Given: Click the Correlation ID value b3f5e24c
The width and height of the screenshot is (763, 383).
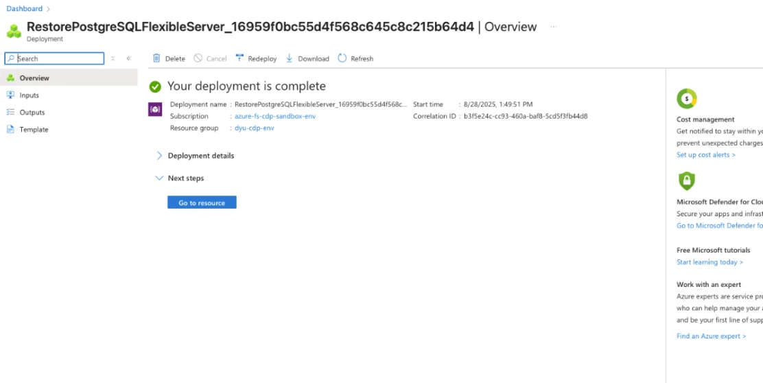Looking at the screenshot, I should 526,116.
